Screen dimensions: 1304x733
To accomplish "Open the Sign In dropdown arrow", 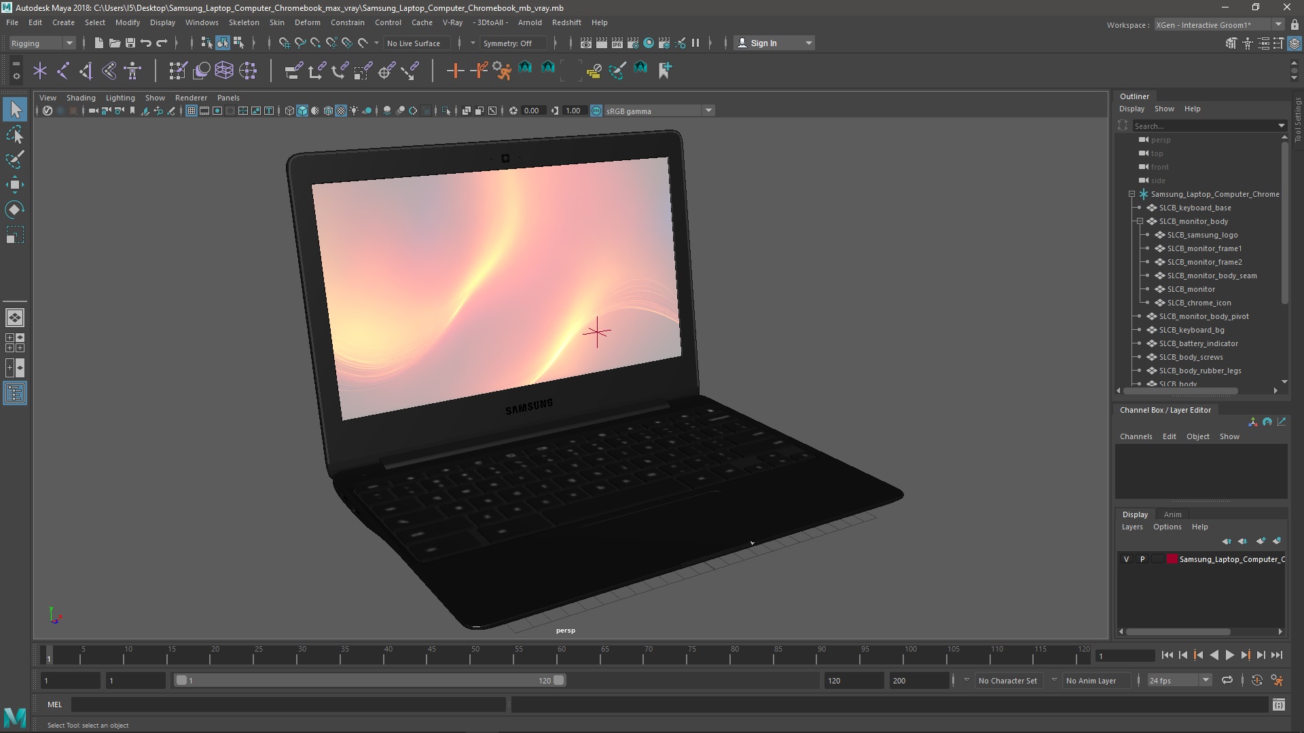I will coord(808,43).
